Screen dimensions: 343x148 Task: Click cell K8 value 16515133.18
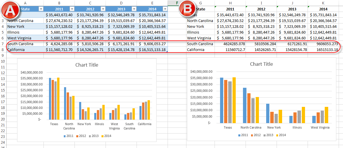tap(323, 50)
